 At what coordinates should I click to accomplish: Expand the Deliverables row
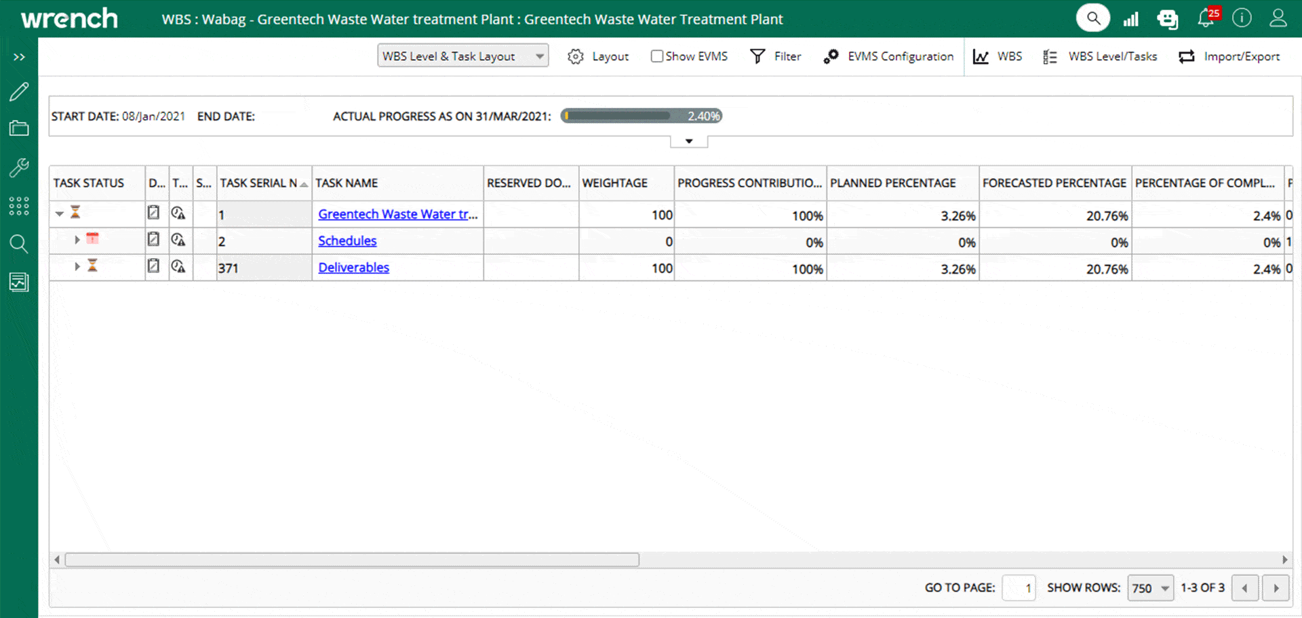click(x=77, y=266)
